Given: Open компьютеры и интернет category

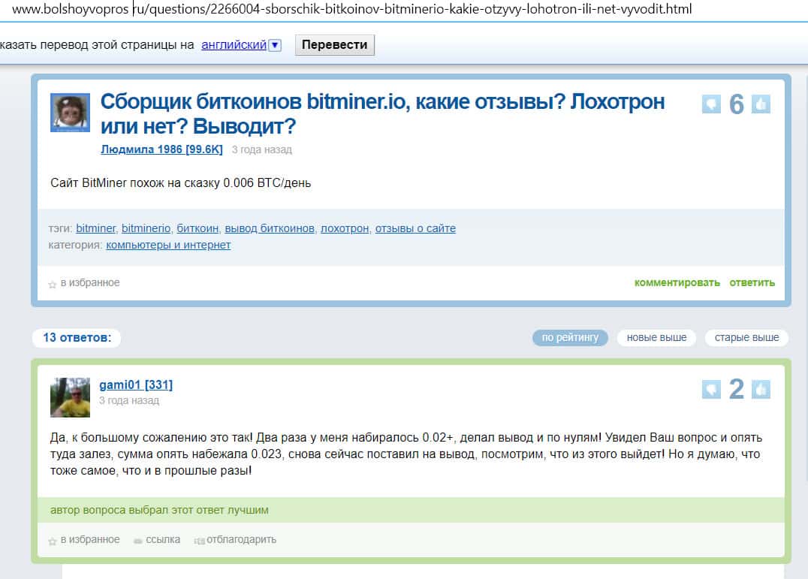Looking at the screenshot, I should 168,246.
